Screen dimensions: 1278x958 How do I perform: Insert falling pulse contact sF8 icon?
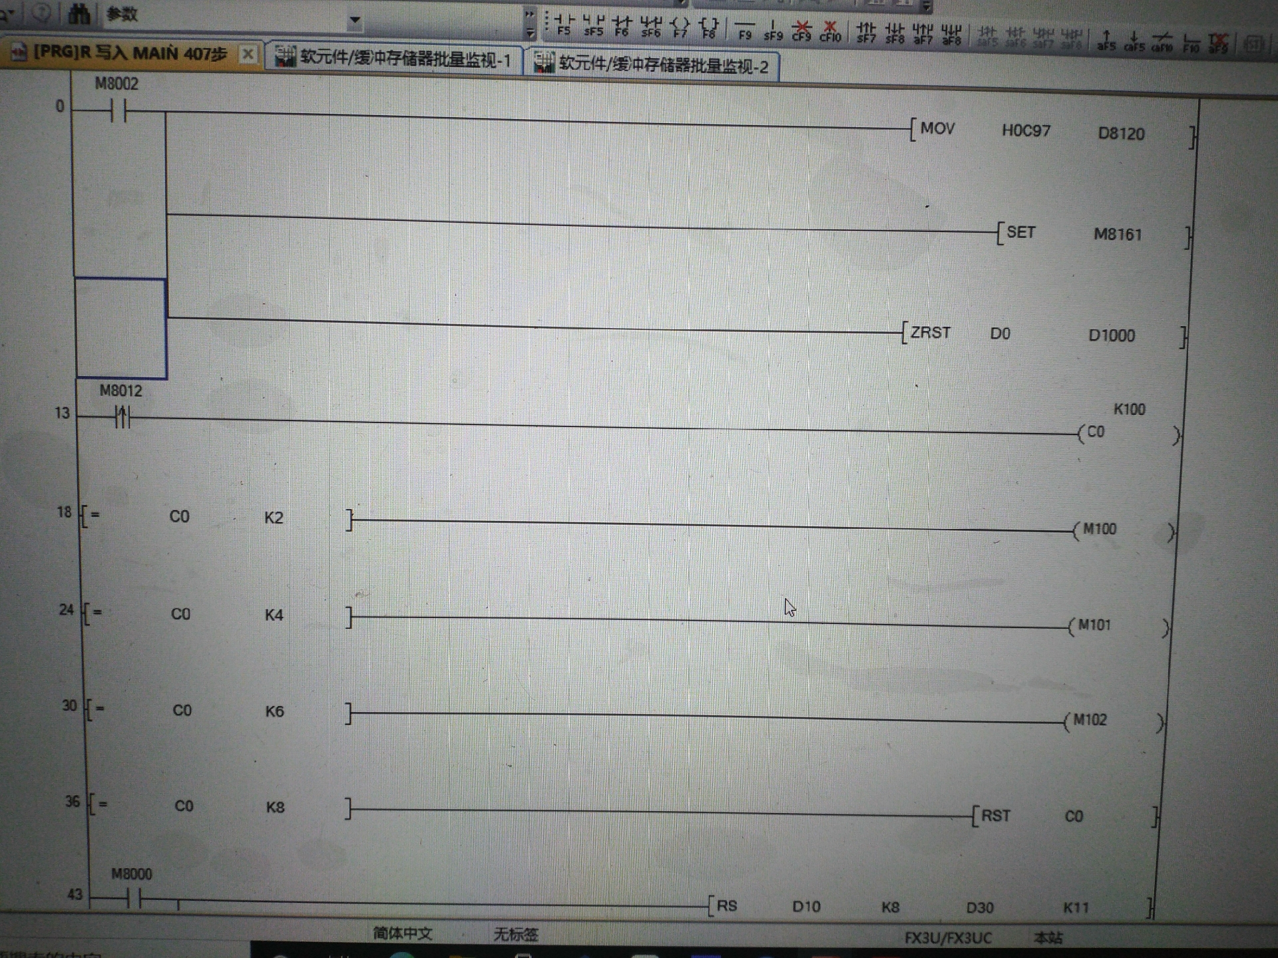click(895, 33)
